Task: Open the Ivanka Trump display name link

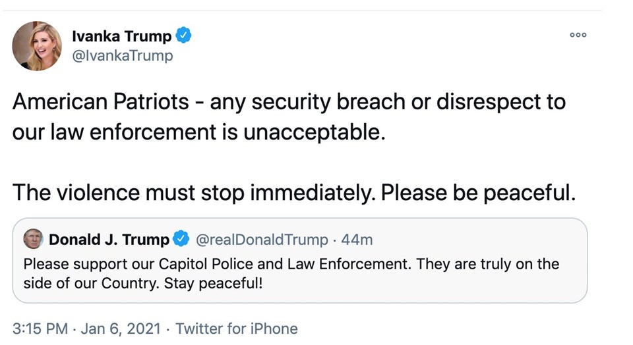Action: tap(121, 37)
